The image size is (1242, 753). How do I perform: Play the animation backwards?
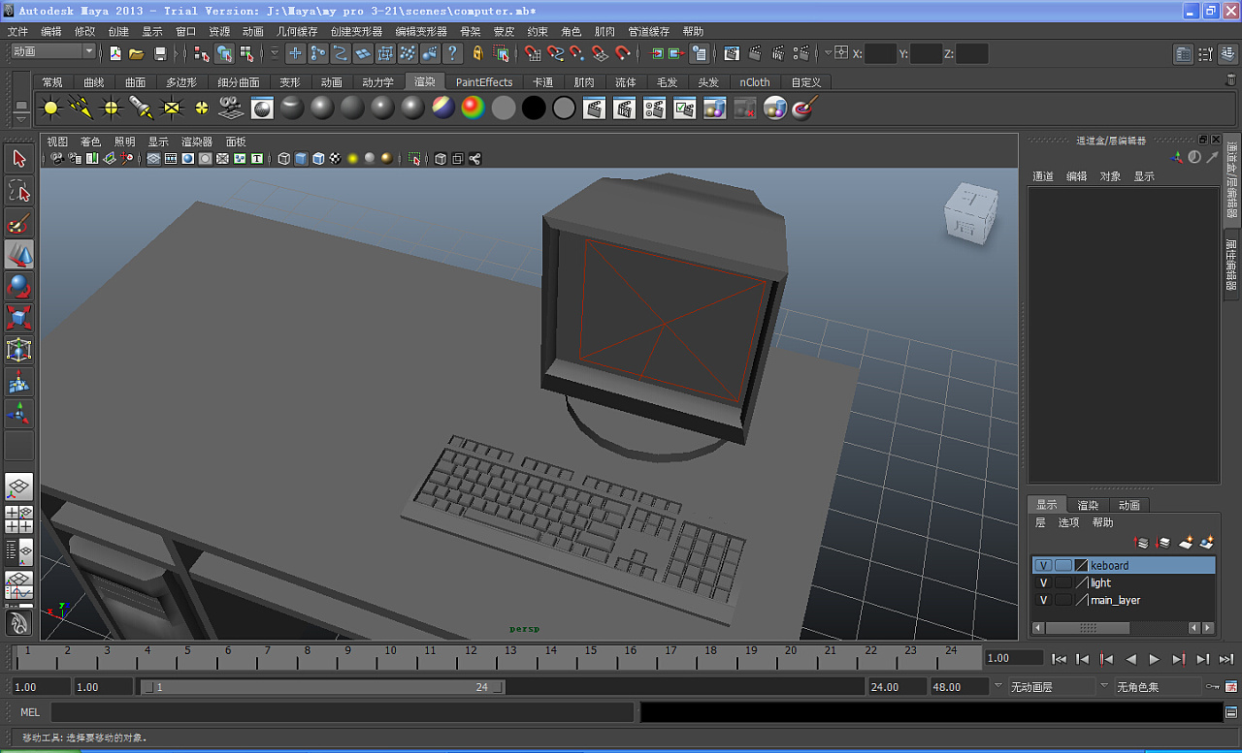[1130, 659]
